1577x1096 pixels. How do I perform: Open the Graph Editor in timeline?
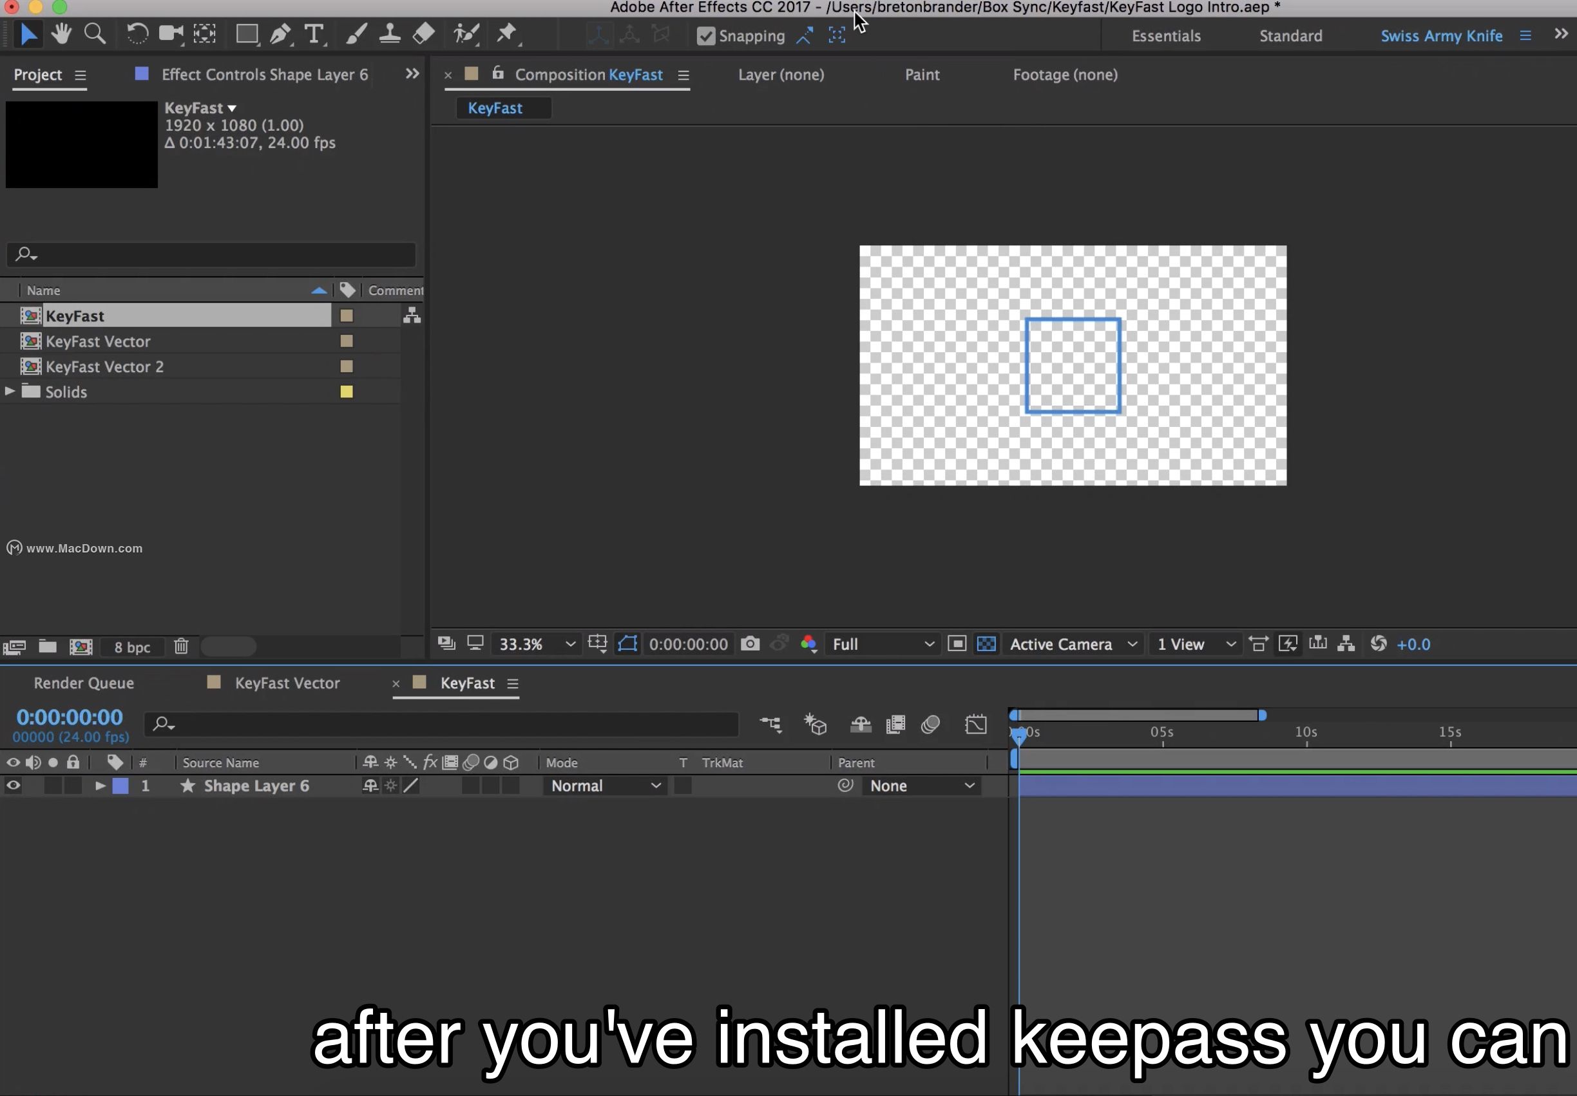click(976, 724)
